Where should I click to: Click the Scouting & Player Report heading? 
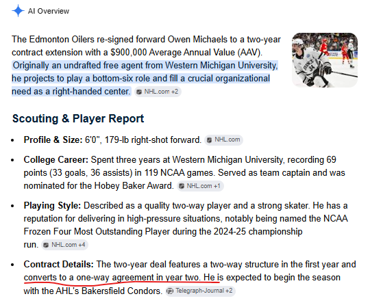(x=78, y=118)
